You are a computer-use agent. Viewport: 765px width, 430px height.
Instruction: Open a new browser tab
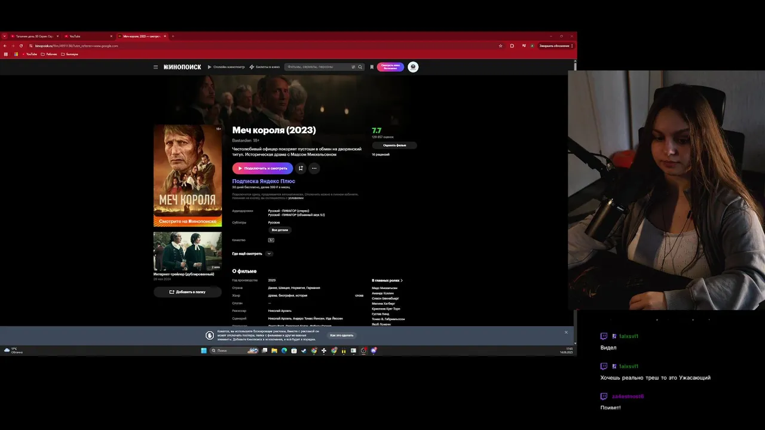click(173, 36)
